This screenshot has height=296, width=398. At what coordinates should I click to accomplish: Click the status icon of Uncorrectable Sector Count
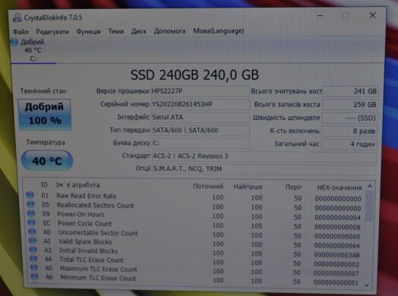click(32, 231)
